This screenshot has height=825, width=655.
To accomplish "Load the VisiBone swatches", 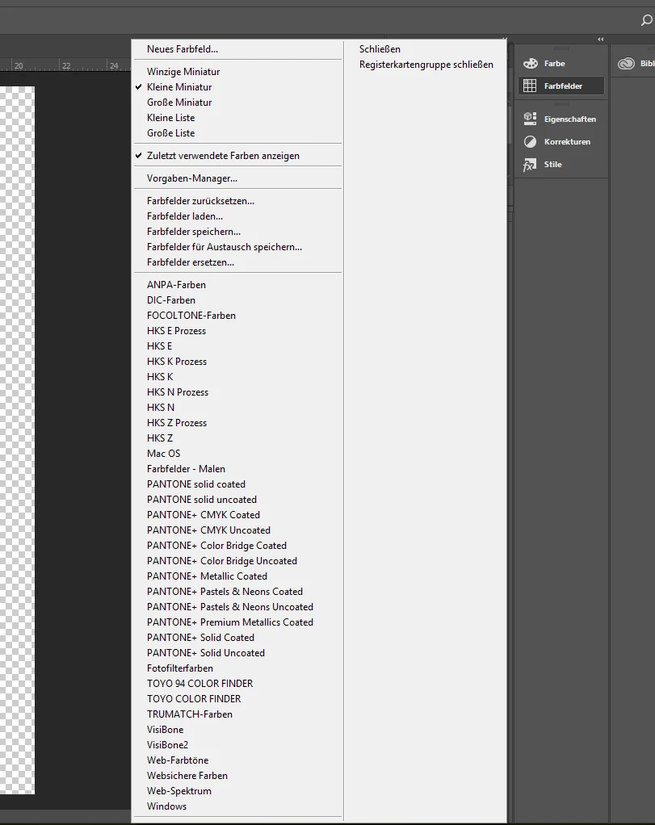I will (x=166, y=729).
